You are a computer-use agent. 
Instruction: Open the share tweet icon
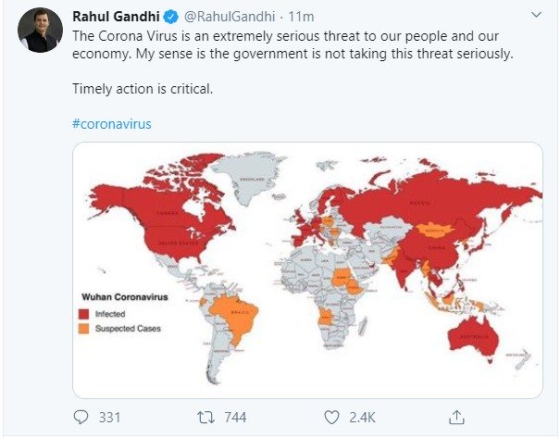click(x=455, y=416)
